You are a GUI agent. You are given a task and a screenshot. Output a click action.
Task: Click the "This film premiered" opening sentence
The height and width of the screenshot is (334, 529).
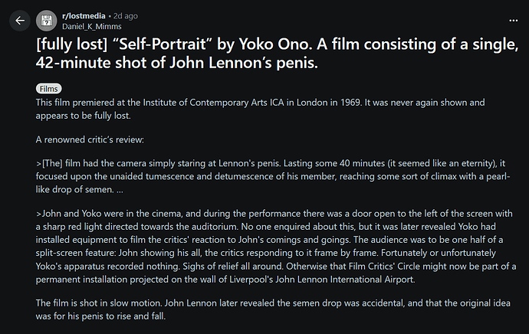[x=82, y=102]
